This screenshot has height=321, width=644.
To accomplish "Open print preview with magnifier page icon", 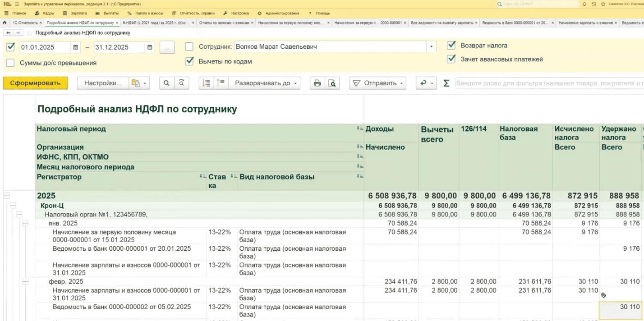I will 332,83.
